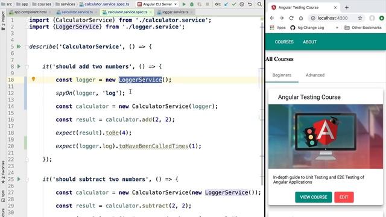Screen dimensions: 386x217
Task: Close the calculator.service.spec.ts editor tab
Action: coord(151,12)
